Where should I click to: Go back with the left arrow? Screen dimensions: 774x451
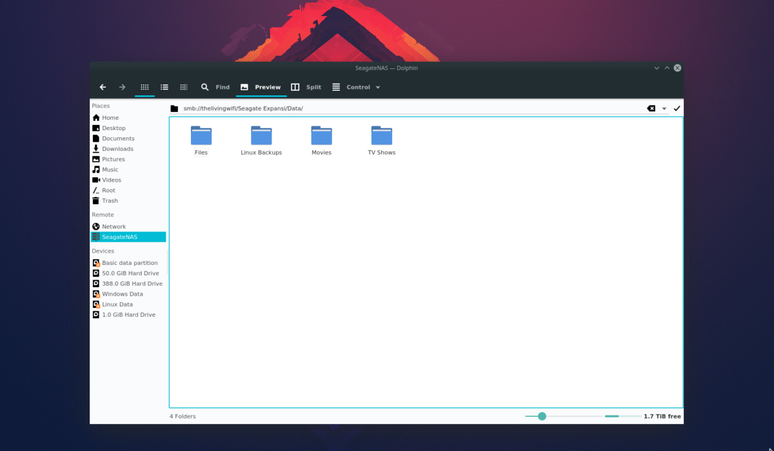103,87
